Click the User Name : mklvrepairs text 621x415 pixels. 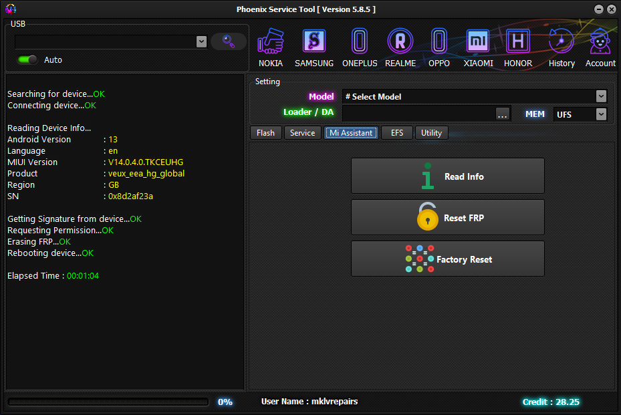[309, 402]
